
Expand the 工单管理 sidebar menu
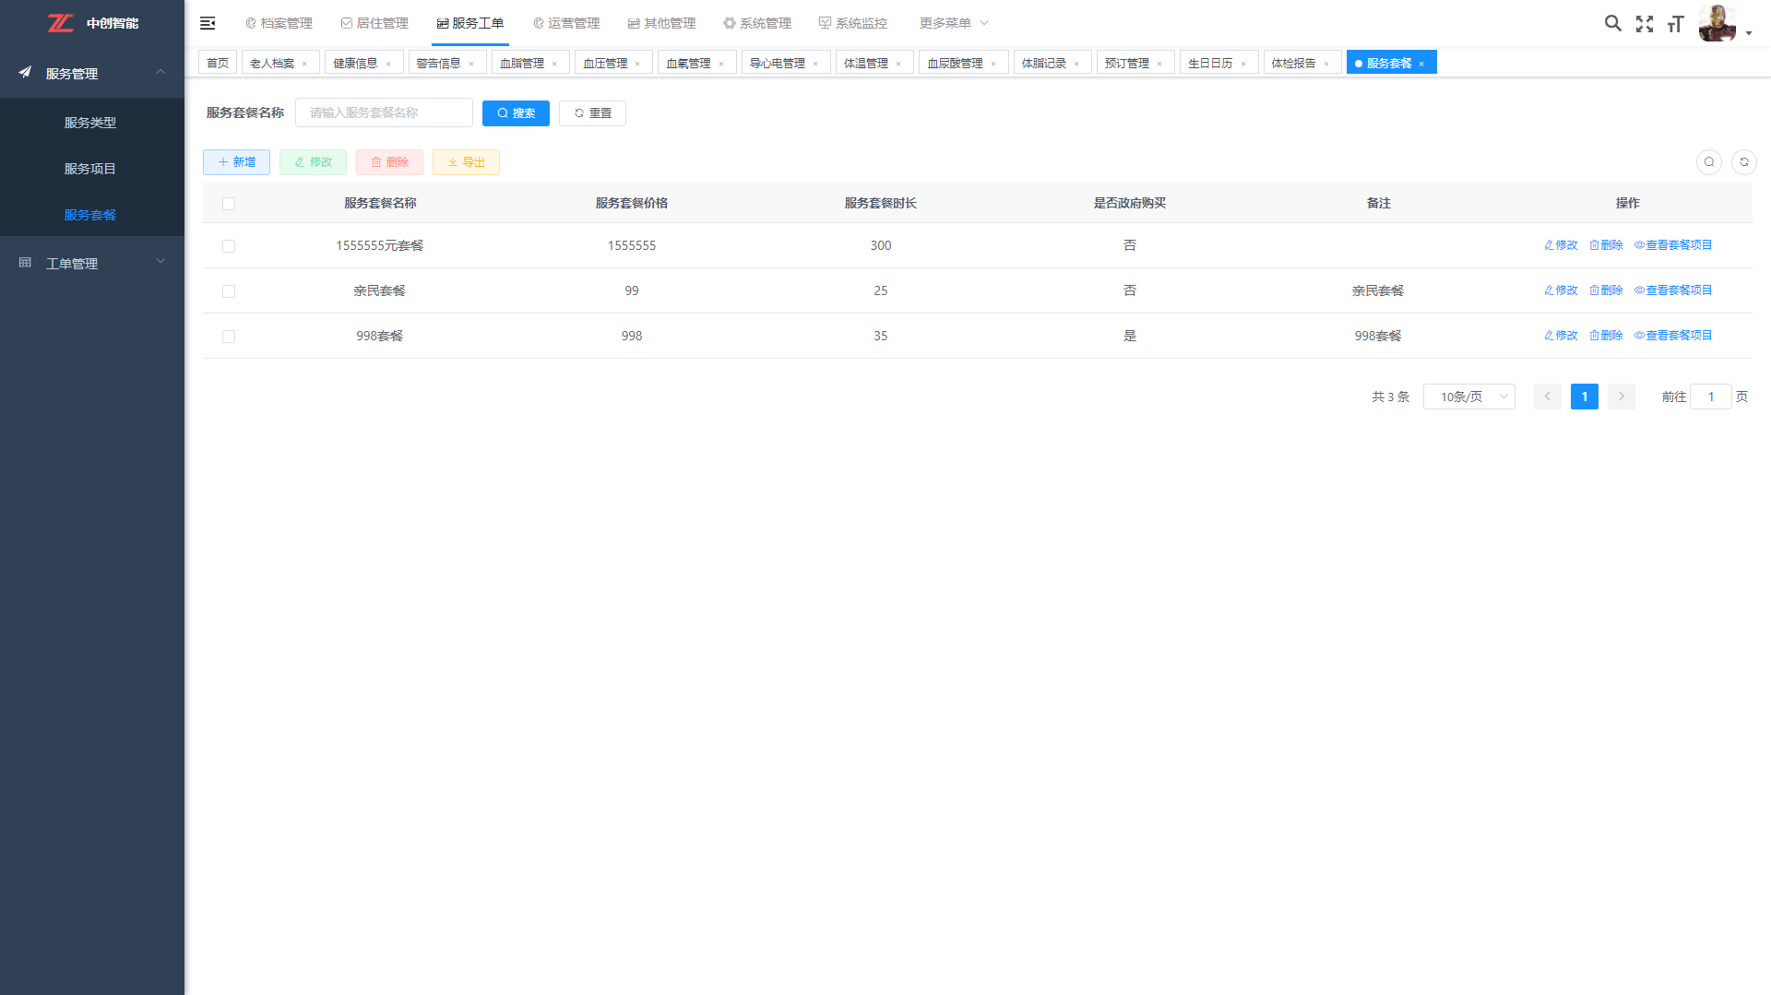(92, 264)
